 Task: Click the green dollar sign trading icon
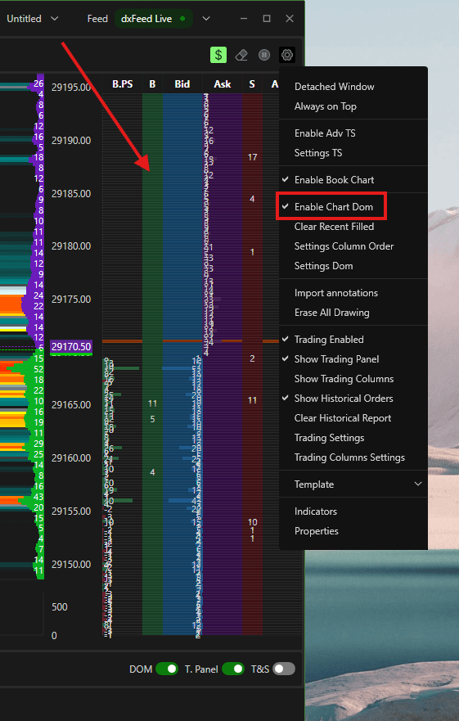click(x=218, y=55)
